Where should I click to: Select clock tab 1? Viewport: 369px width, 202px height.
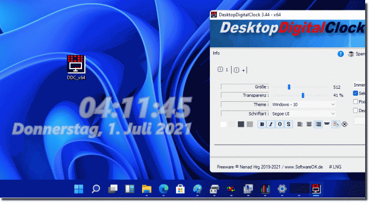tap(223, 70)
